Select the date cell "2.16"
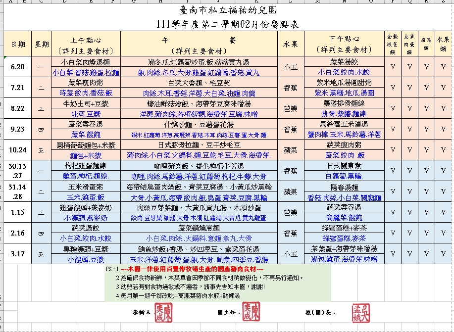454x332 pixels. coord(18,233)
